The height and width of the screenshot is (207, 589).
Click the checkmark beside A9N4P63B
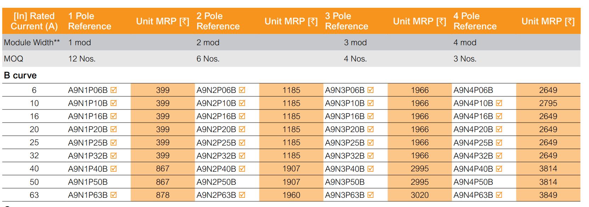tap(499, 195)
